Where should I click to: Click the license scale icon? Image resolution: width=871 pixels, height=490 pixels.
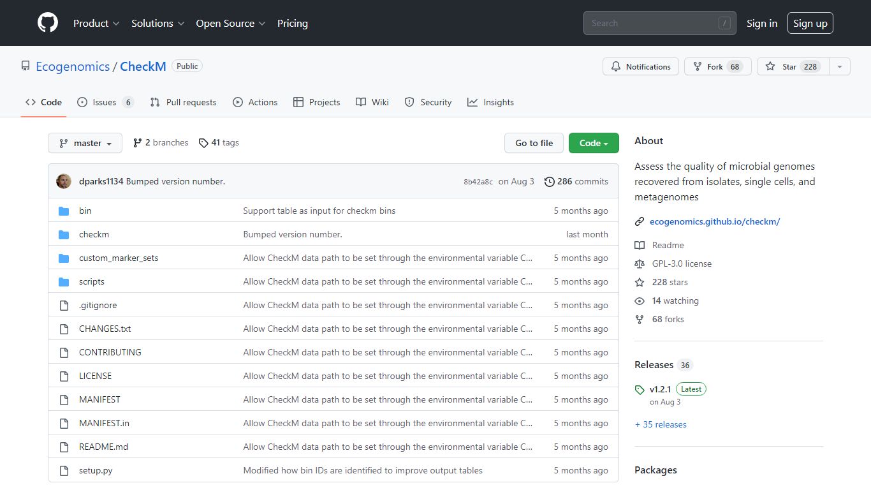(640, 264)
